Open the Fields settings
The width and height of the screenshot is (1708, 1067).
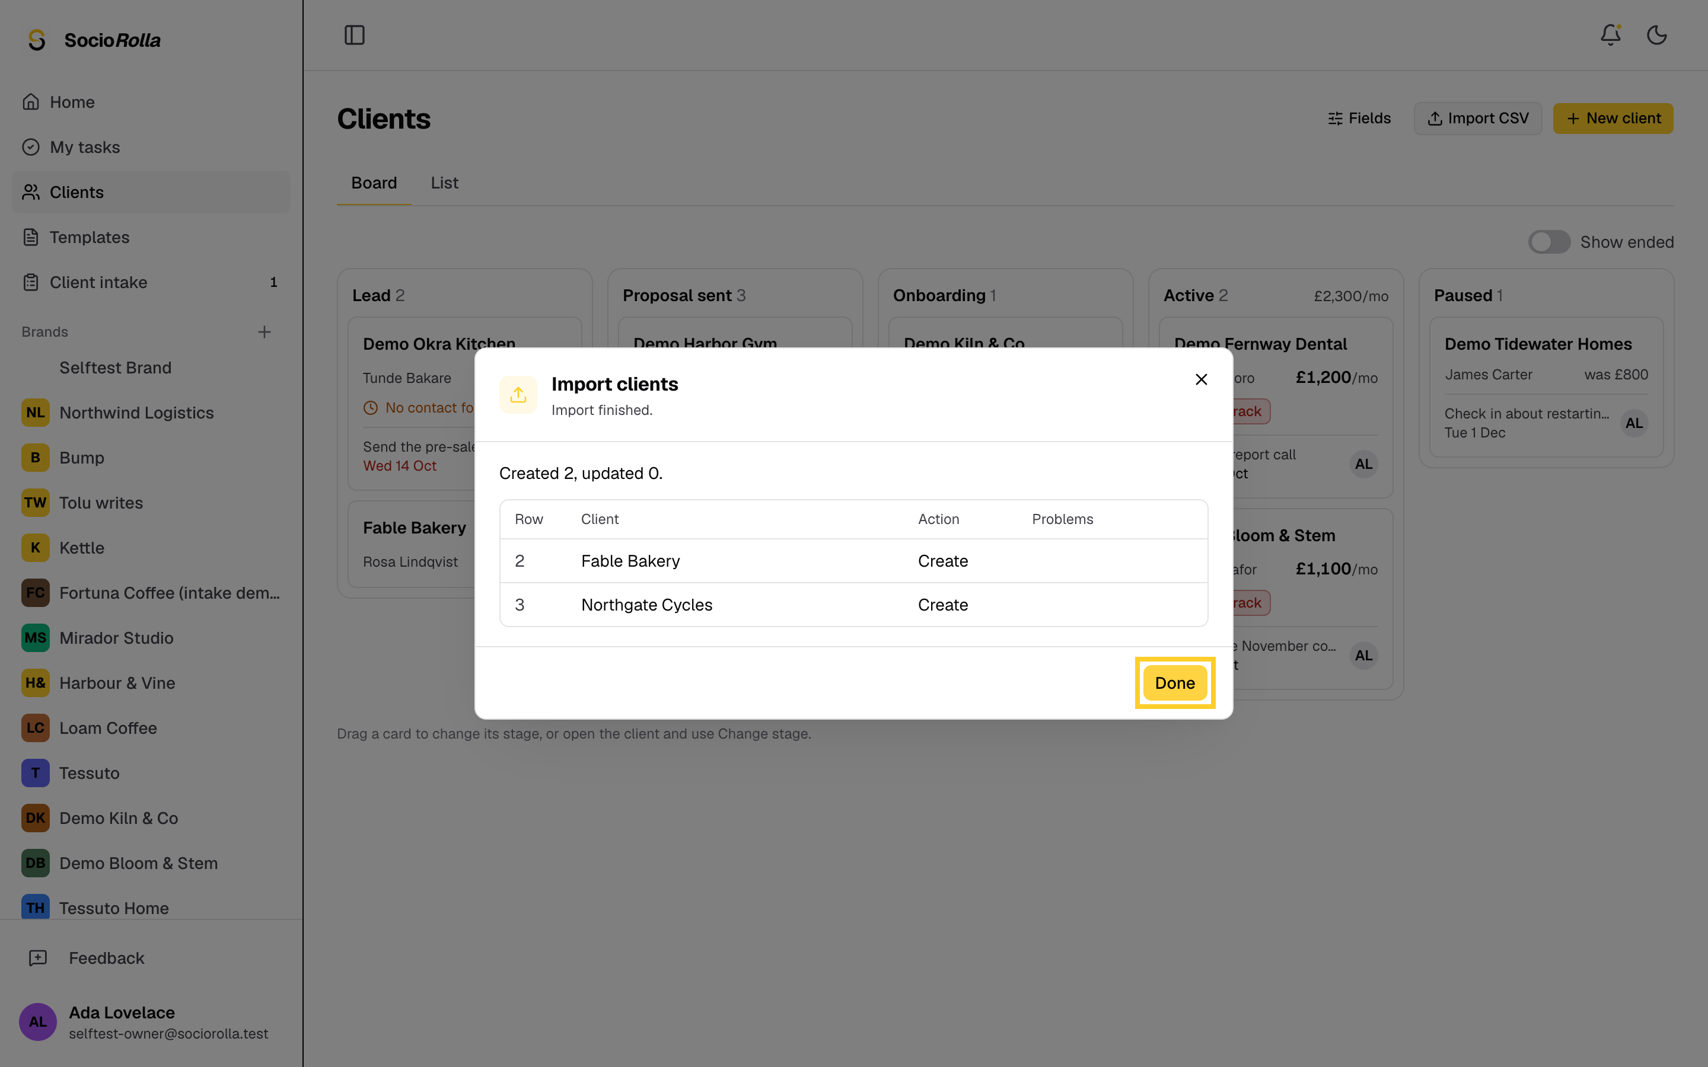[x=1359, y=119]
